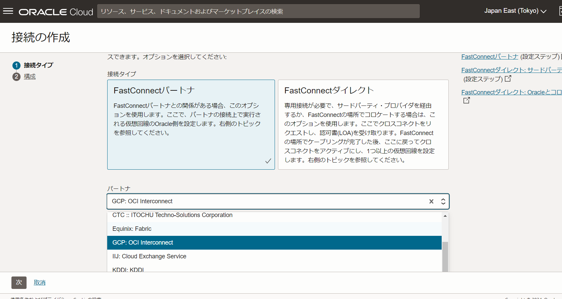Click the checkmark on the FastConnectパートナ card
The image size is (562, 299).
pos(268,161)
